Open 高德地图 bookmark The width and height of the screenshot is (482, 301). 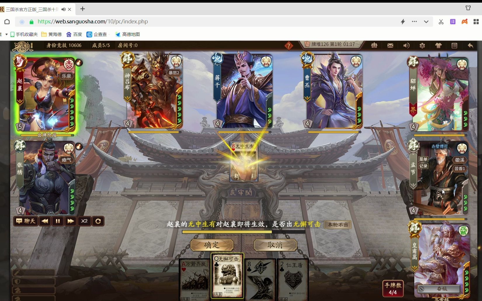click(128, 34)
